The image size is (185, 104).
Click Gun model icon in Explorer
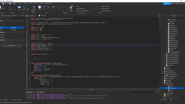(x=169, y=90)
